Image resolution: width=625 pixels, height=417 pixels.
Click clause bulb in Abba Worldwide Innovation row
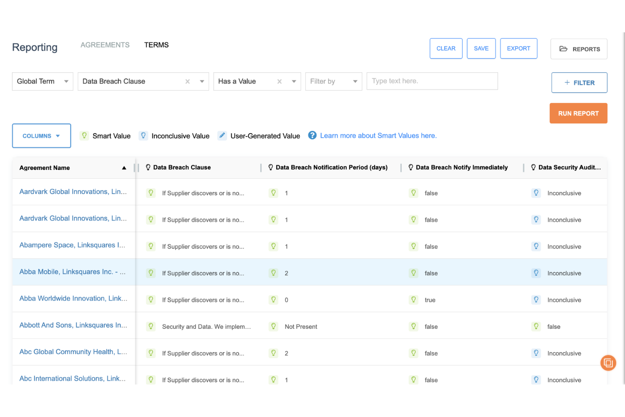pos(151,300)
